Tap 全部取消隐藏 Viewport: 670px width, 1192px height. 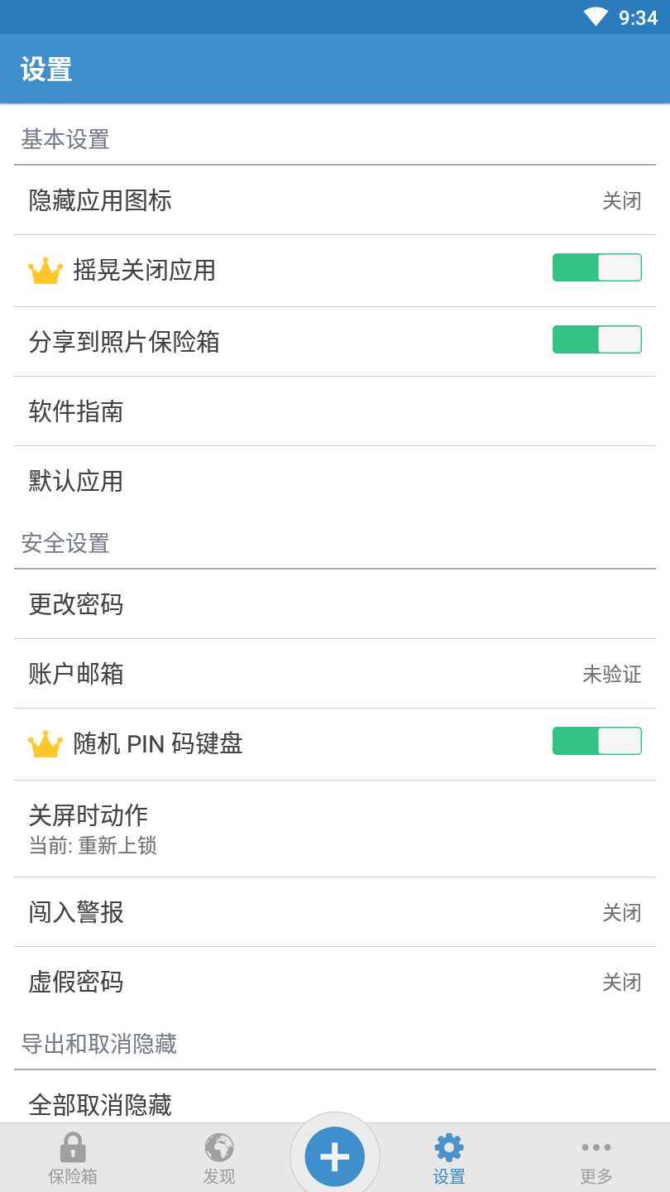(x=335, y=1104)
